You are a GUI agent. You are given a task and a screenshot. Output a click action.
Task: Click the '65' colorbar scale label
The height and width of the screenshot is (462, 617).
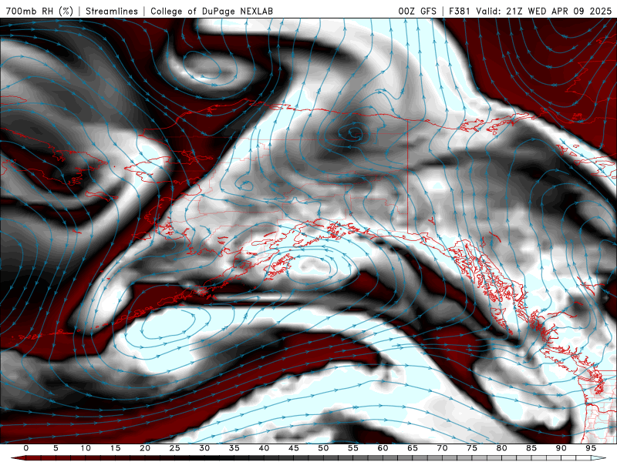click(413, 448)
